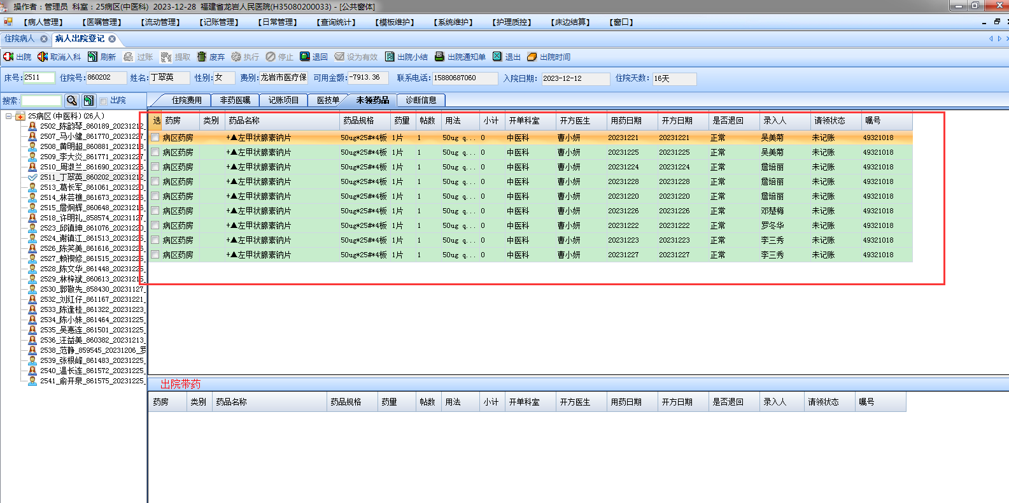Switch to the 记账项目 tab
The image size is (1009, 503).
pyautogui.click(x=283, y=100)
